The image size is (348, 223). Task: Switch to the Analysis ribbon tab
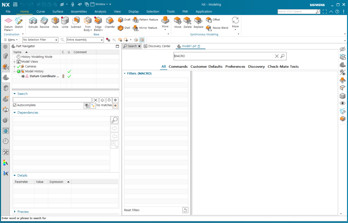tap(100, 12)
